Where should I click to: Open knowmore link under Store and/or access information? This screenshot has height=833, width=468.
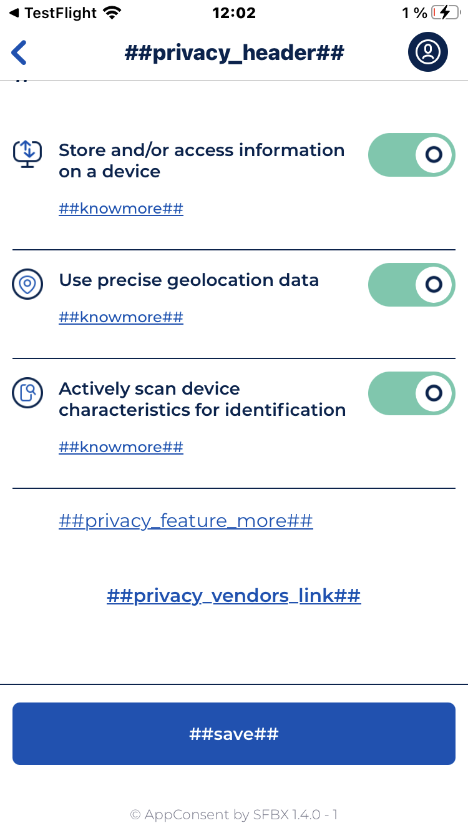click(121, 209)
